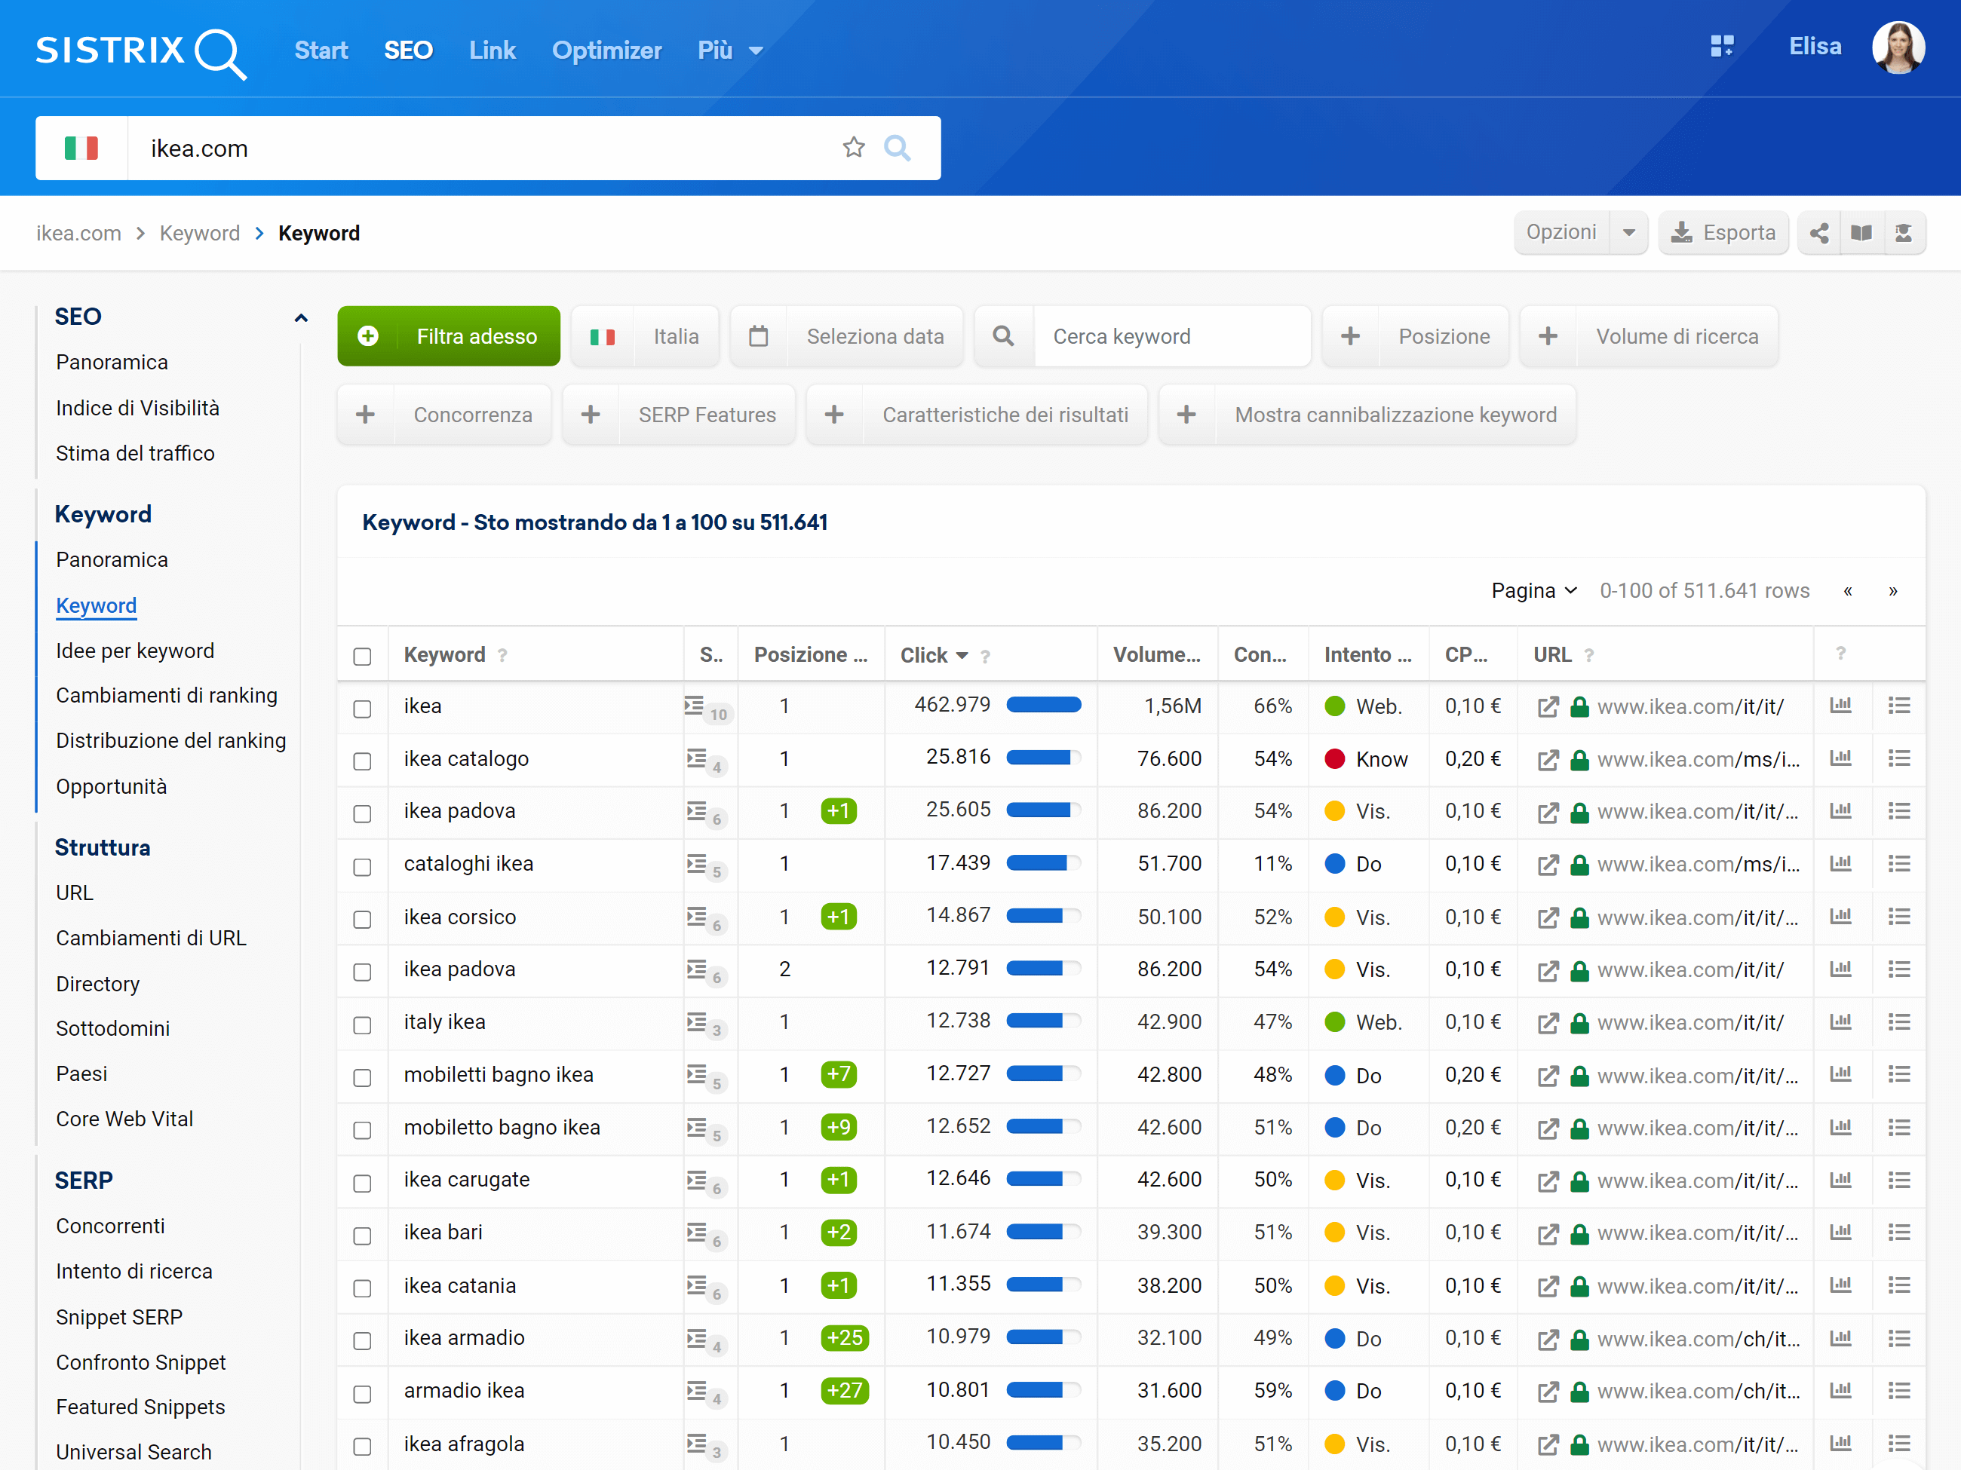
Task: Open SERP list icon for 'ikea' row
Action: 1899,706
